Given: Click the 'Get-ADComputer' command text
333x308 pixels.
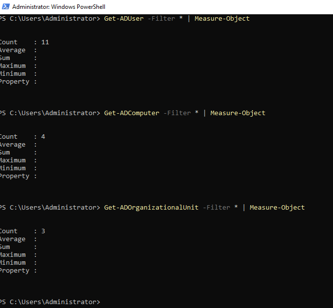Looking at the screenshot, I should [131, 113].
